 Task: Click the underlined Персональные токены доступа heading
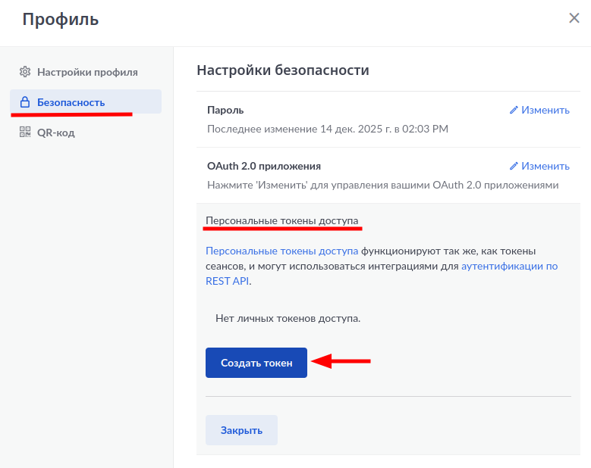[x=281, y=220]
